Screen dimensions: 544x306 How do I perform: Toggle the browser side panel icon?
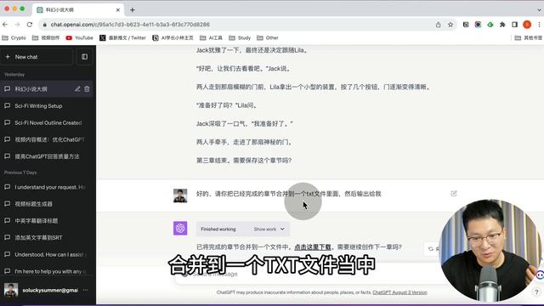click(514, 25)
